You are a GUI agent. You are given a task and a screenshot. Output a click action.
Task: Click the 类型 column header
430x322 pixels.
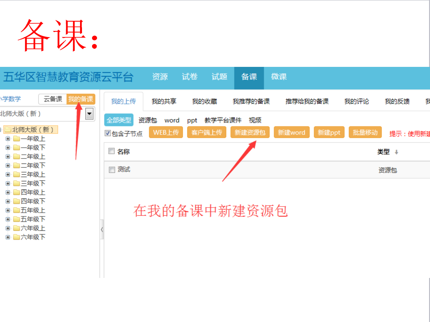point(383,152)
